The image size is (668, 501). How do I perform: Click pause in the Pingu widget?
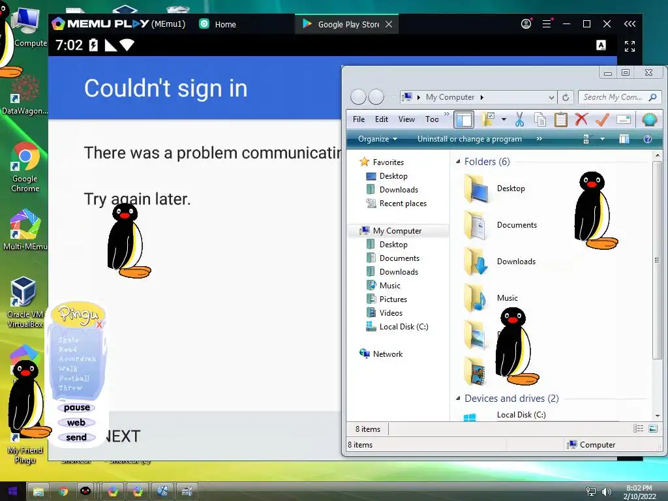77,408
